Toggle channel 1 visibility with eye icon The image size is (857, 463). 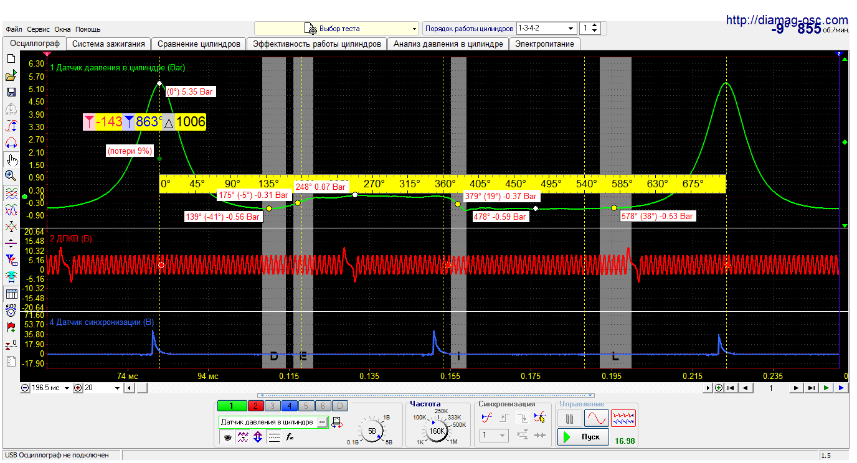point(227,437)
